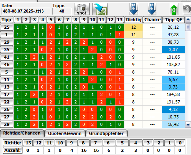
Task: Click Tipp-QF value 184,38
Action: tap(173, 94)
